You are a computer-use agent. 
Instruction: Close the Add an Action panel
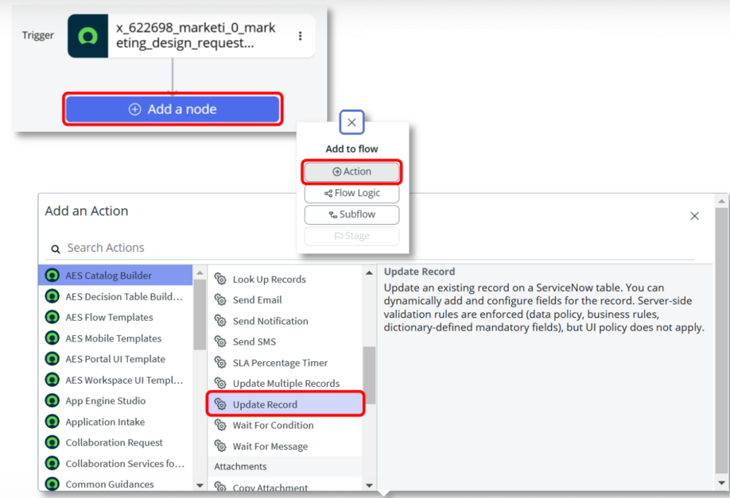click(x=695, y=216)
